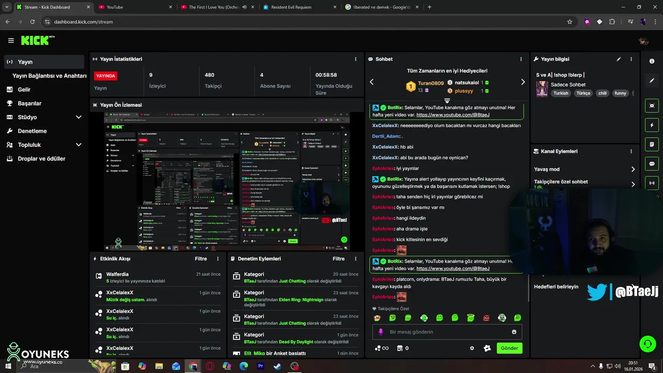Open the hamburger menu beside the Kick logo
Screen dimensions: 663x373
click(11, 40)
